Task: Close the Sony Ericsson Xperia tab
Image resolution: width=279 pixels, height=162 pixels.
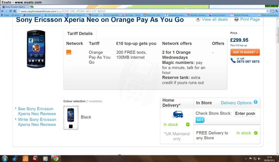Action: [28, 7]
